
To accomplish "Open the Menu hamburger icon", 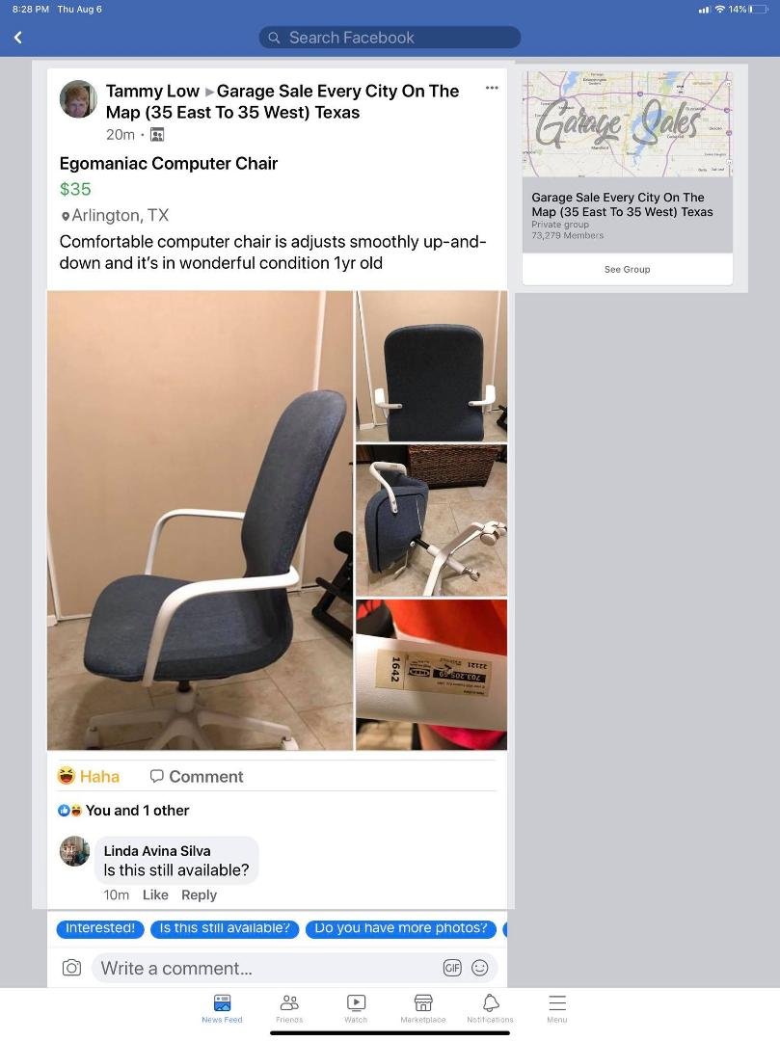I will click(x=557, y=1008).
